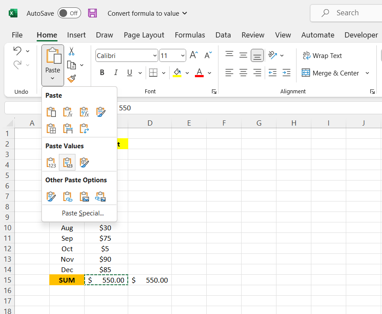
Task: Toggle Wrap Text
Action: [322, 56]
